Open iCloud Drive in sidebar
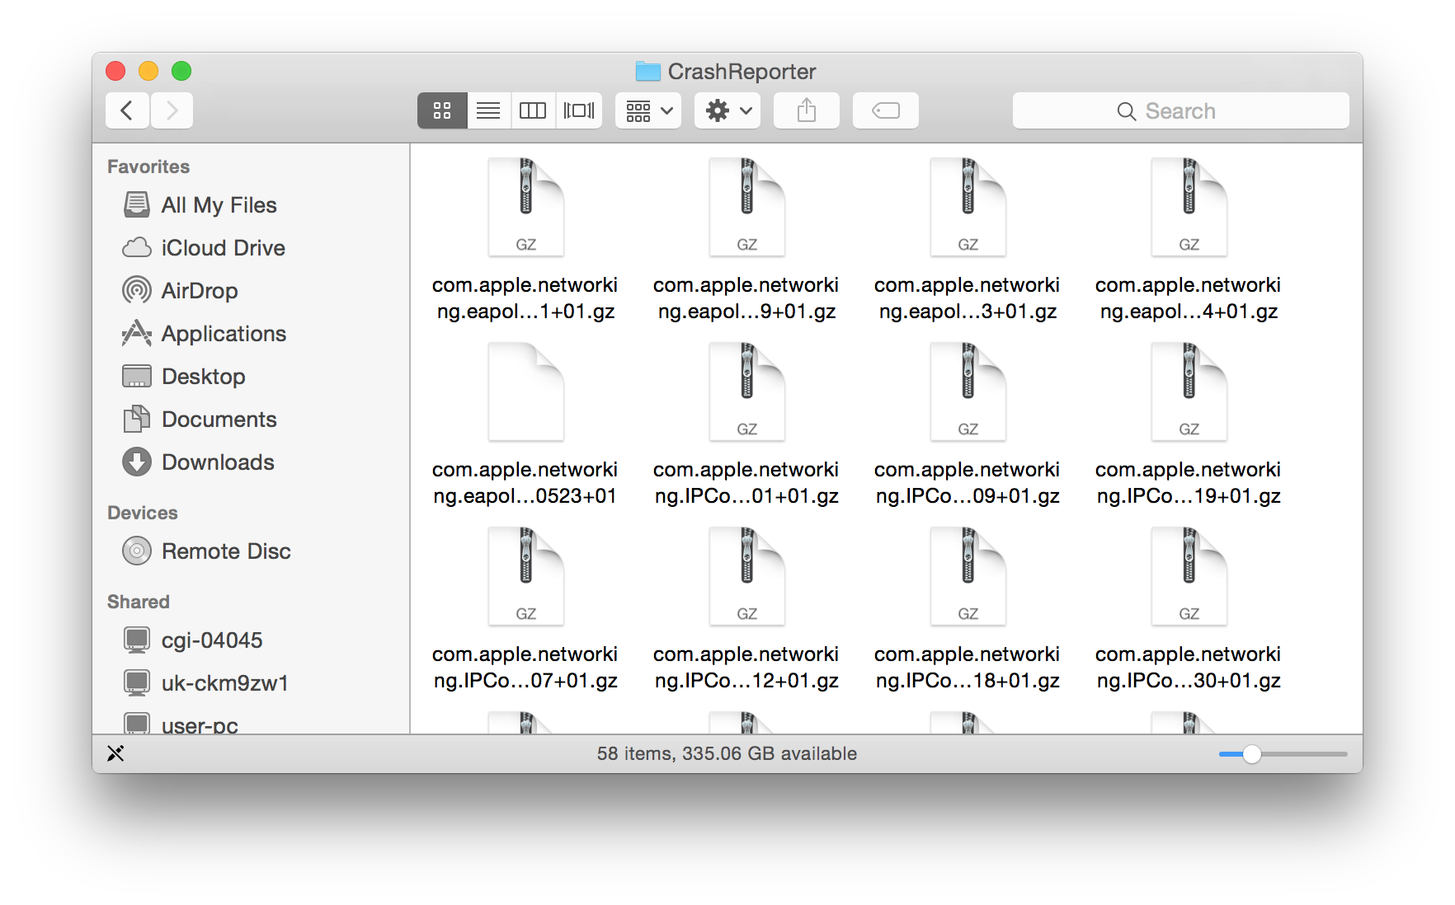Image resolution: width=1455 pixels, height=905 pixels. point(251,247)
